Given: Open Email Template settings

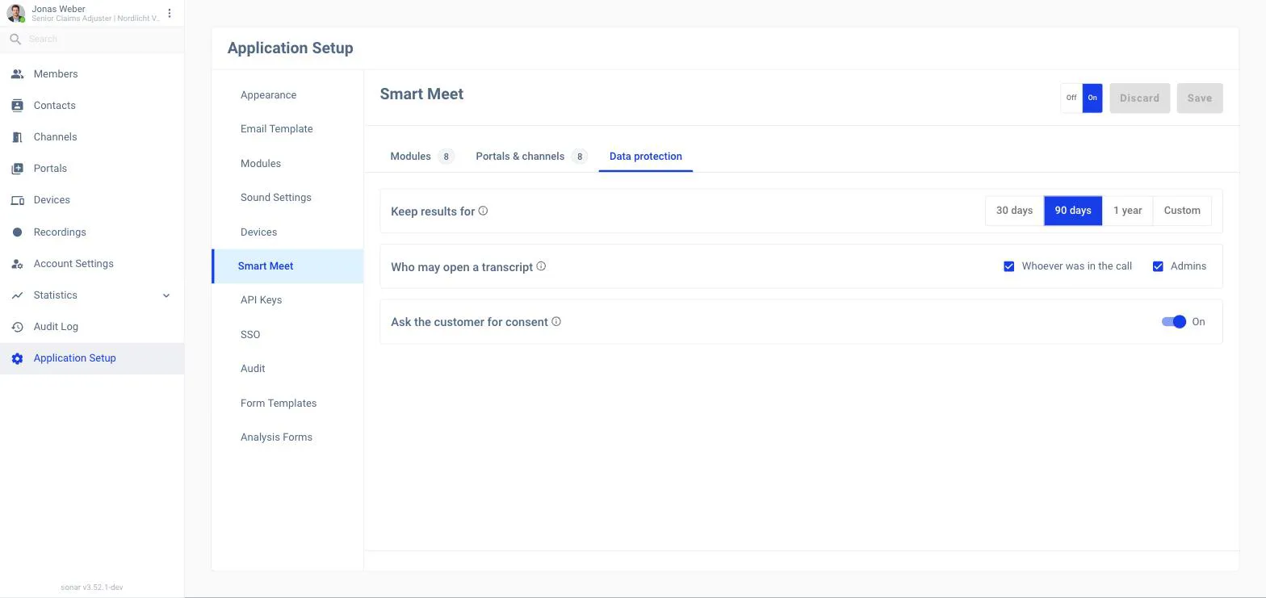Looking at the screenshot, I should [x=287, y=129].
